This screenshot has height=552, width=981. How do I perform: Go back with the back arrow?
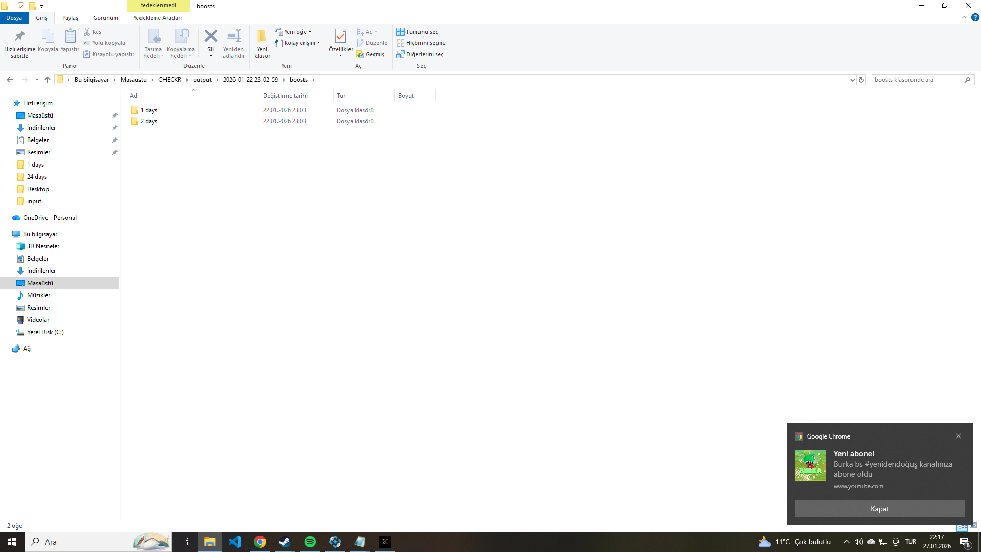pyautogui.click(x=10, y=80)
